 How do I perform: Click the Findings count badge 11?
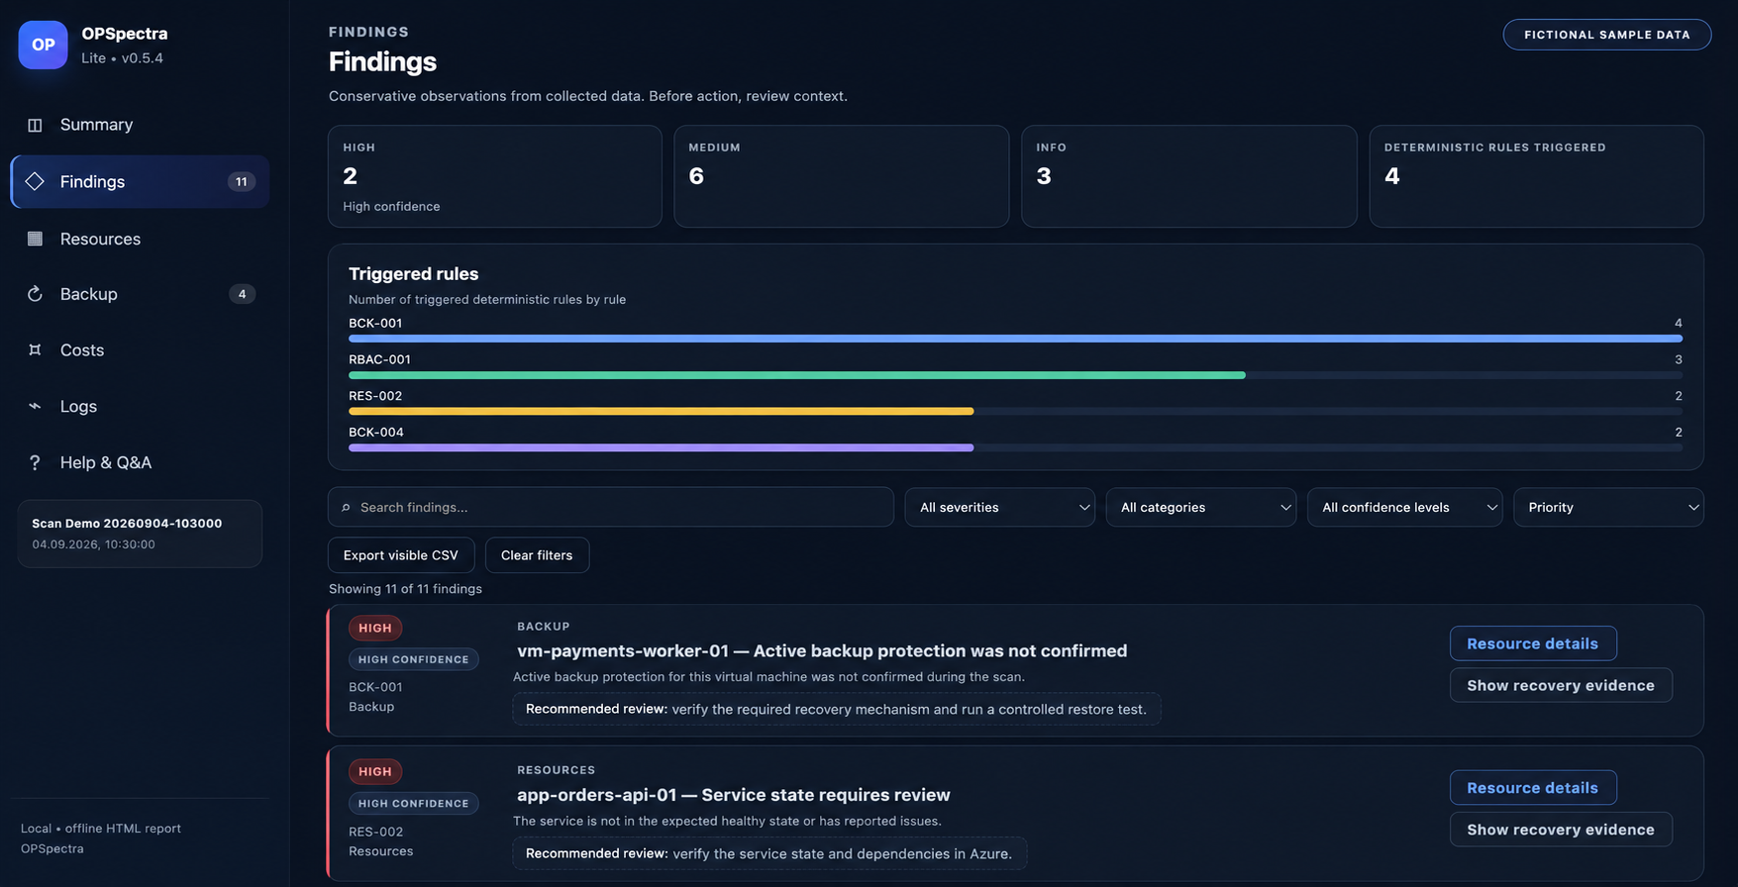click(x=242, y=181)
